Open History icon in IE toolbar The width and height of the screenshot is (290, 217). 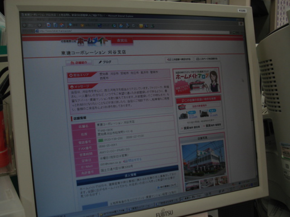click(x=114, y=26)
